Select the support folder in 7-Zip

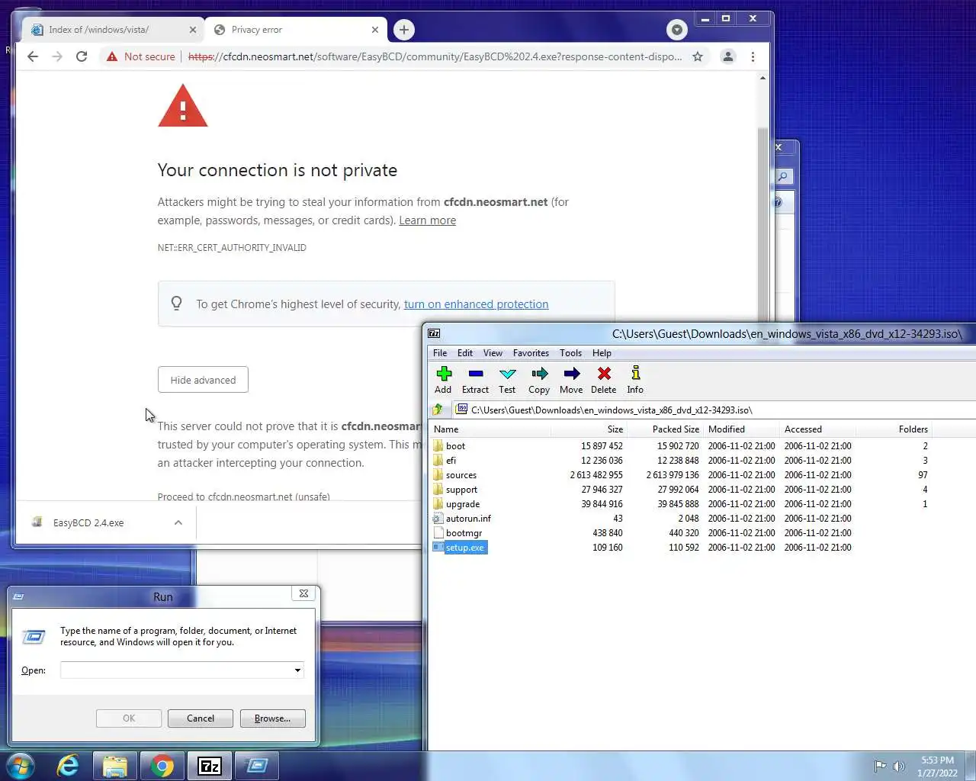click(461, 490)
